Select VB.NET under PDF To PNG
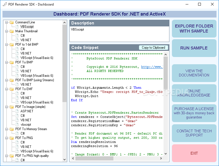The height and width of the screenshot is (166, 219). [x=26, y=147]
